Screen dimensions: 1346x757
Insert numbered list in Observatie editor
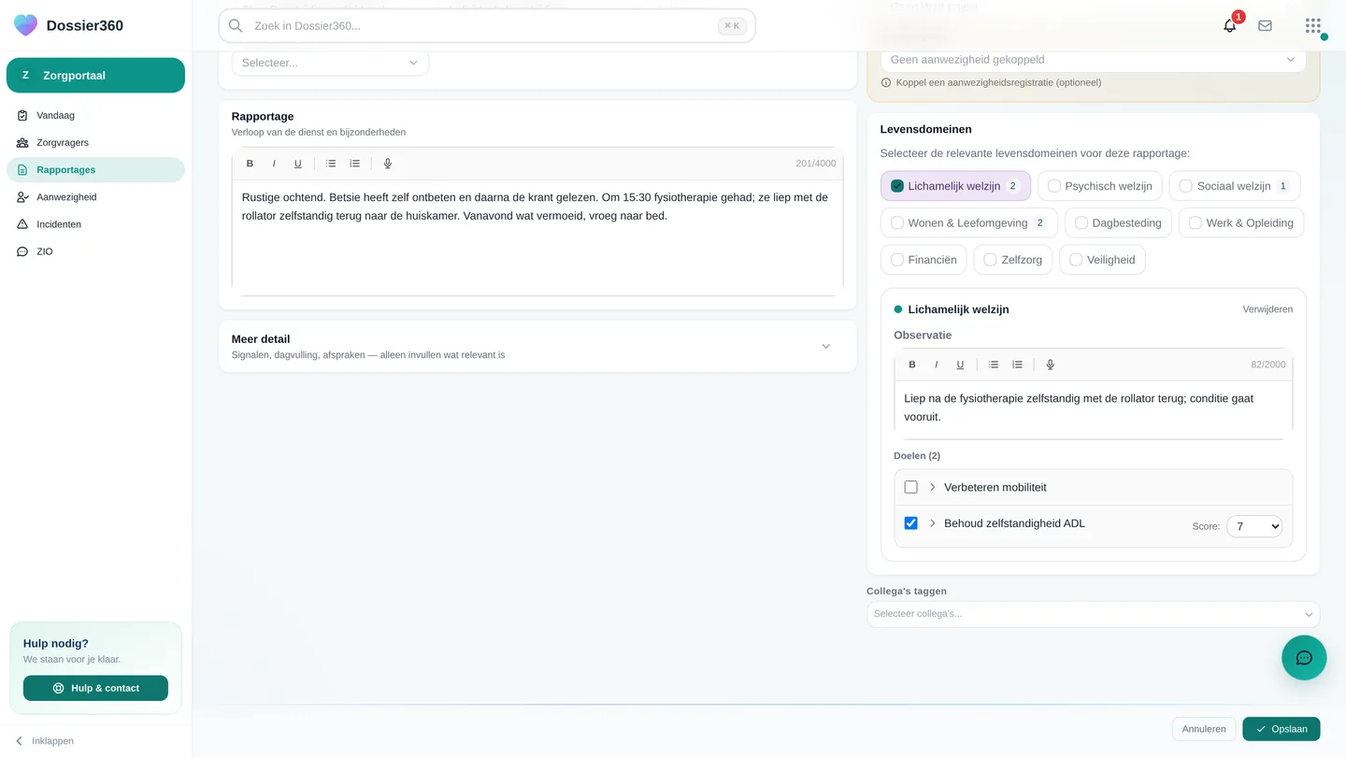[x=1017, y=364]
